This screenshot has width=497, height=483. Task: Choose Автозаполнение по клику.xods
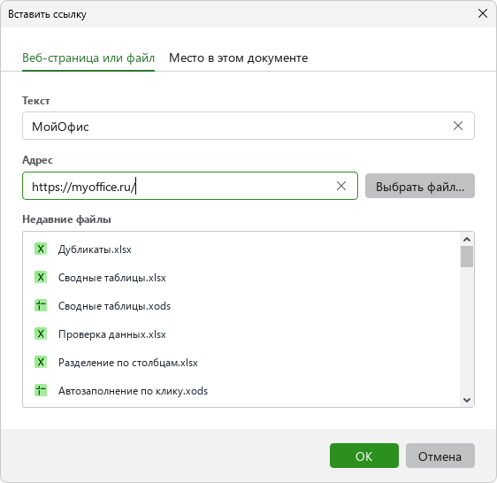coord(241,391)
